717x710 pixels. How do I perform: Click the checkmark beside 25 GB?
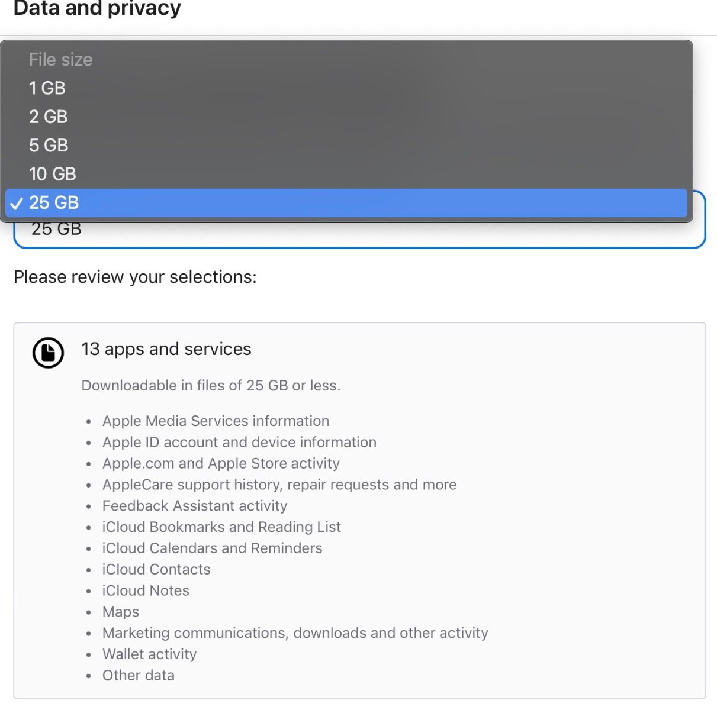(x=17, y=204)
